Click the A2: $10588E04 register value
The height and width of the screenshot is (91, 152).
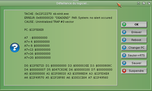tap(78, 74)
